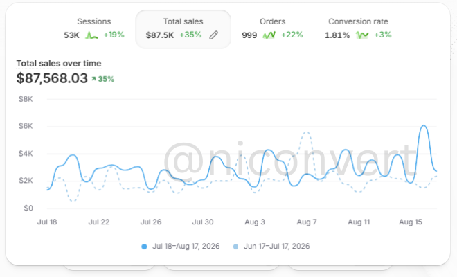Viewport: 457px width, 277px height.
Task: Click the Jul 18 x-axis label
Action: (x=47, y=222)
